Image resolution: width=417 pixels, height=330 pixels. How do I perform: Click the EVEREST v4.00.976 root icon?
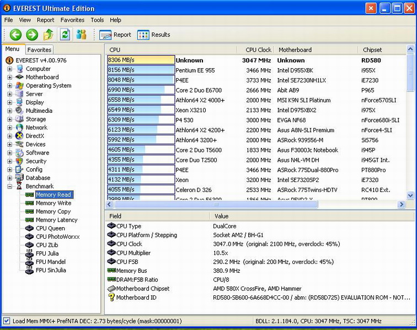click(x=9, y=61)
